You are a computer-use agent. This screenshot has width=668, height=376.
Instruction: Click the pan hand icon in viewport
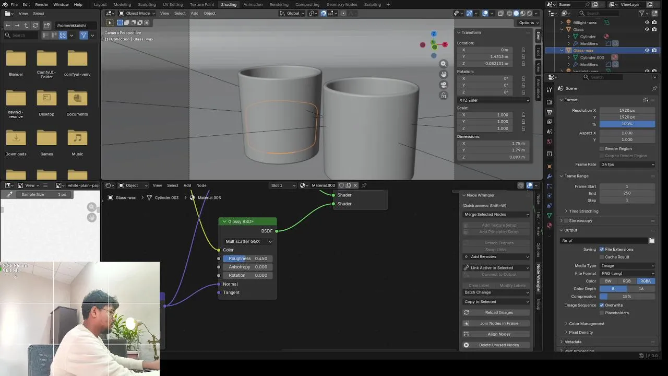[x=444, y=74]
